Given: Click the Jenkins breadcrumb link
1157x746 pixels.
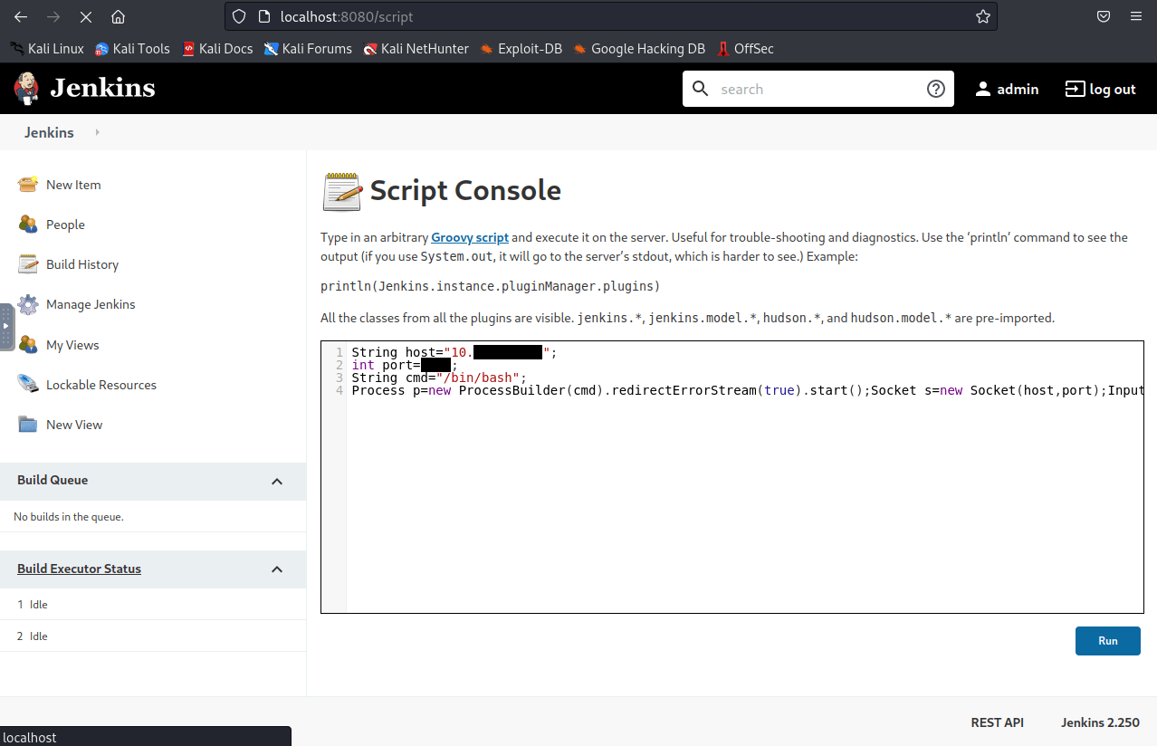Looking at the screenshot, I should click(x=49, y=132).
